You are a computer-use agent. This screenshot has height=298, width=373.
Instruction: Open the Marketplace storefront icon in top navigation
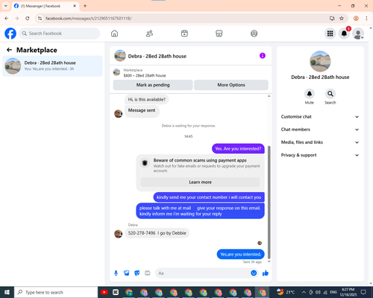click(x=219, y=34)
